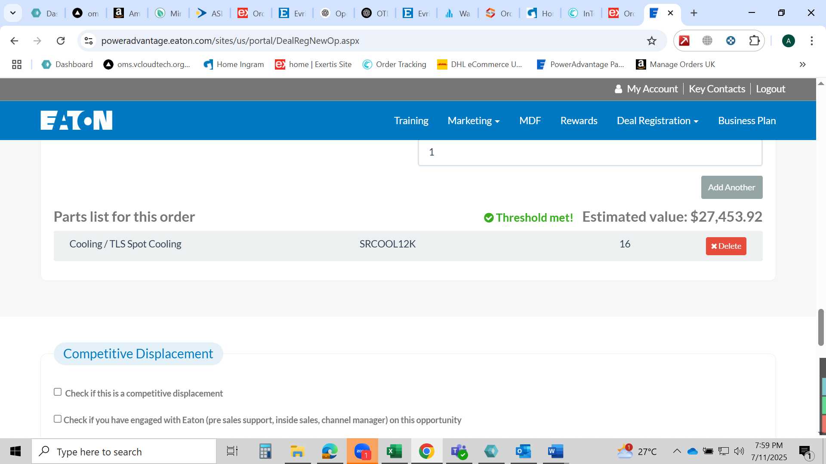Image resolution: width=826 pixels, height=464 pixels.
Task: Click the Add Another button
Action: click(732, 187)
